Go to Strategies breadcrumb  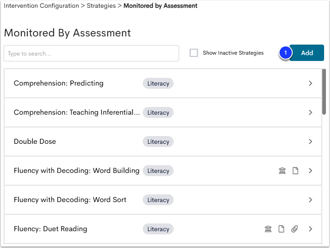[101, 6]
